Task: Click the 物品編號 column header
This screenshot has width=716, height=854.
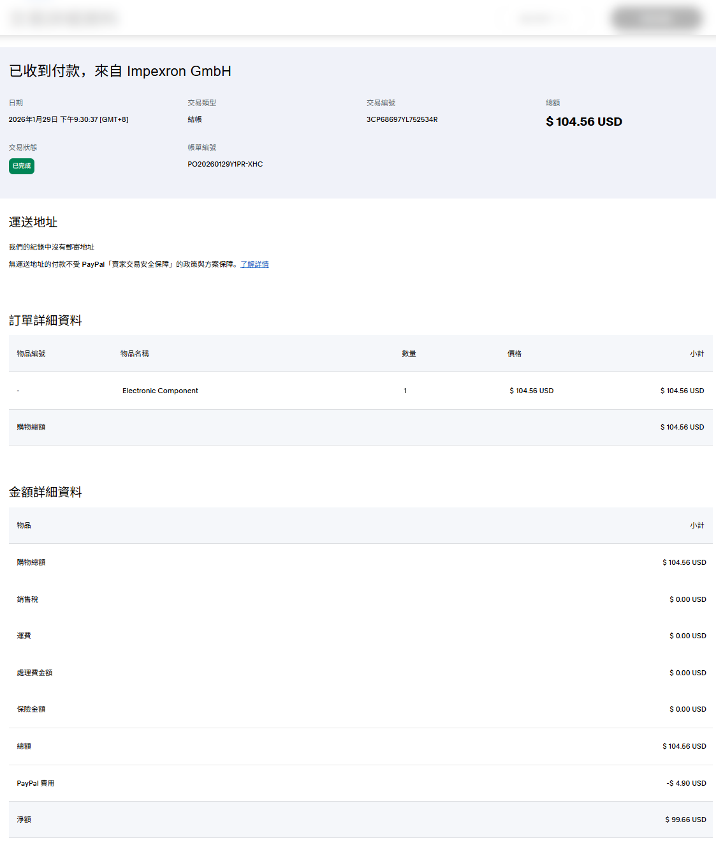Action: [31, 354]
